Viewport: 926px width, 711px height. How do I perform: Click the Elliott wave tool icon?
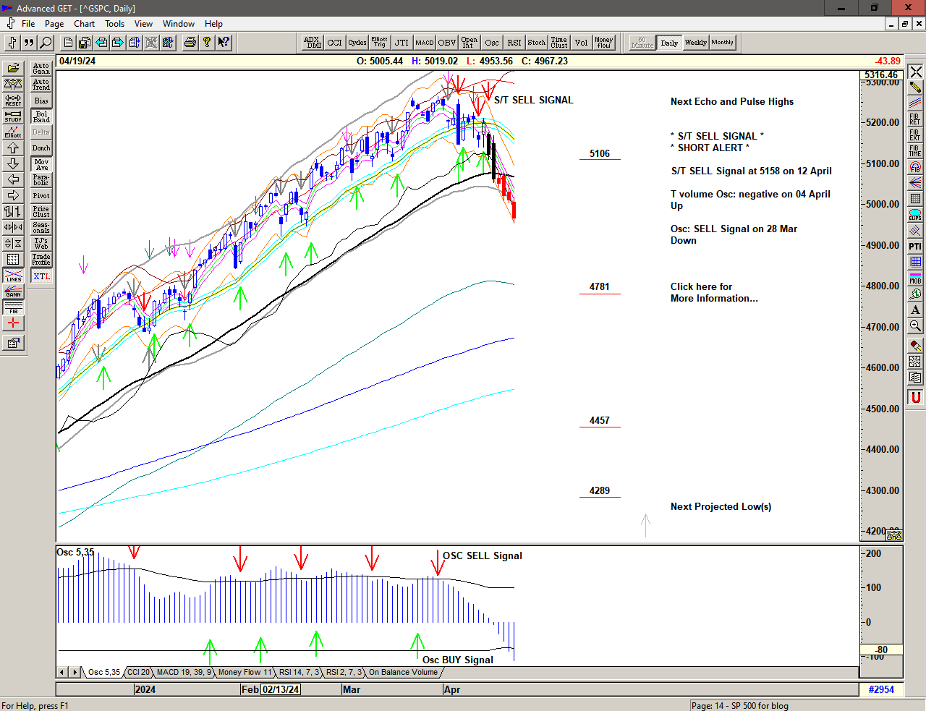click(13, 132)
